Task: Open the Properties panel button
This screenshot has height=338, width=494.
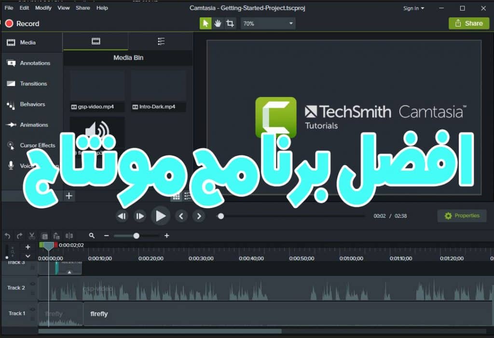Action: pyautogui.click(x=462, y=216)
